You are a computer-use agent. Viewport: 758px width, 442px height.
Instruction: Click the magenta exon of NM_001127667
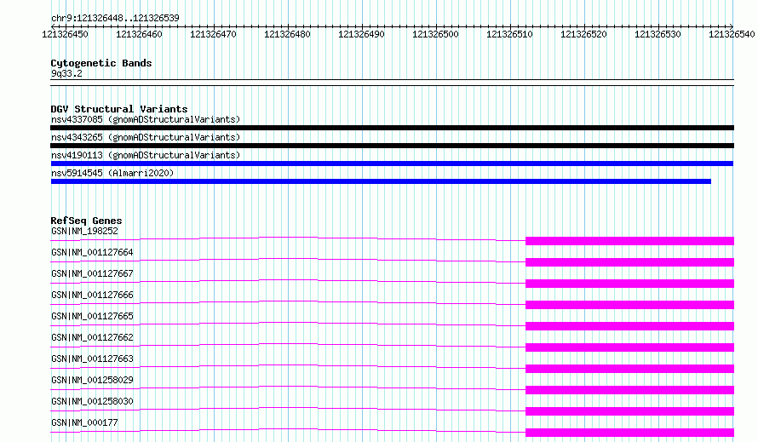pos(630,284)
